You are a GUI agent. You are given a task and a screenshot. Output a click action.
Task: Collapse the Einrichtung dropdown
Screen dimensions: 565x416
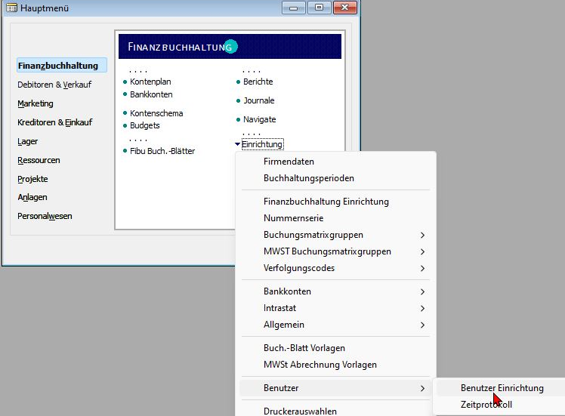(x=262, y=144)
